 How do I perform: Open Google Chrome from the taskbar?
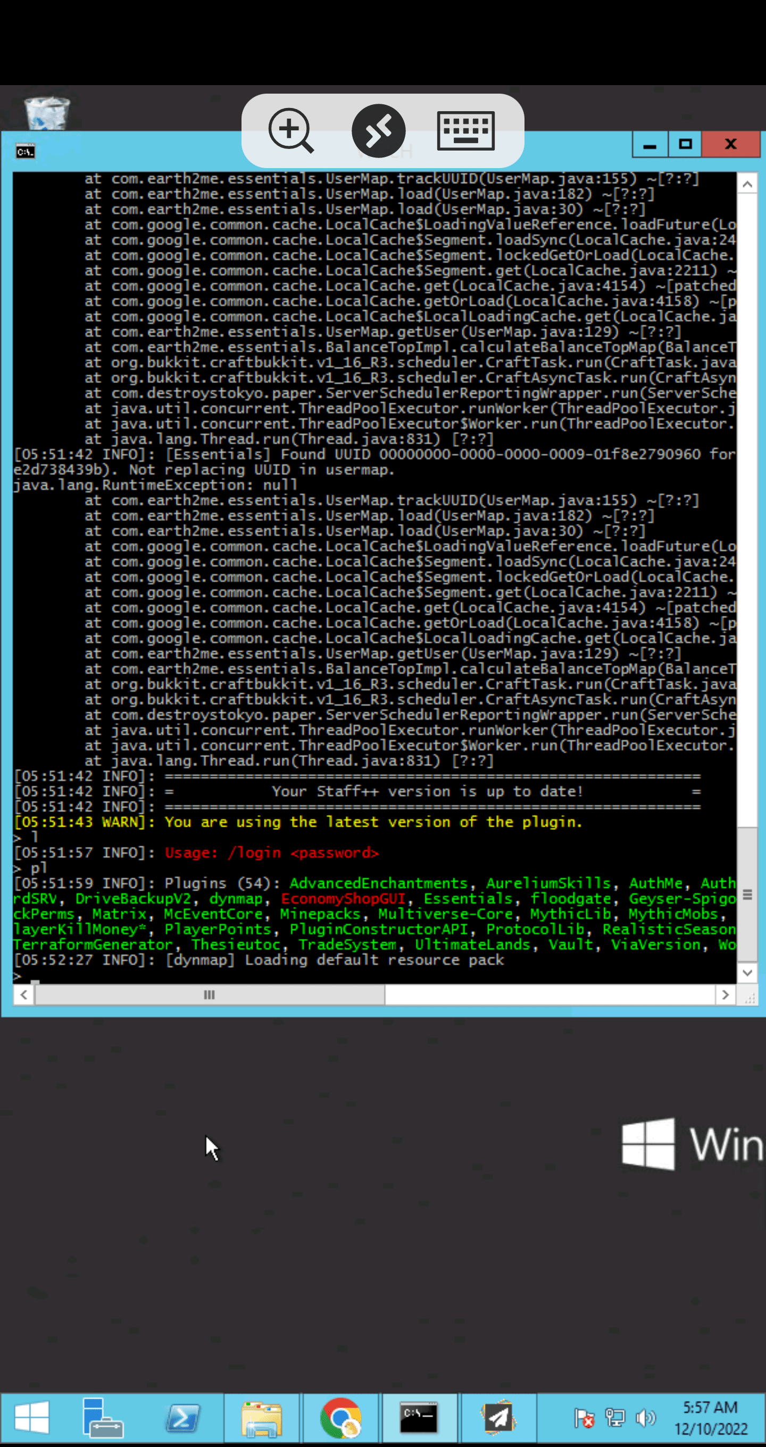[x=341, y=1417]
